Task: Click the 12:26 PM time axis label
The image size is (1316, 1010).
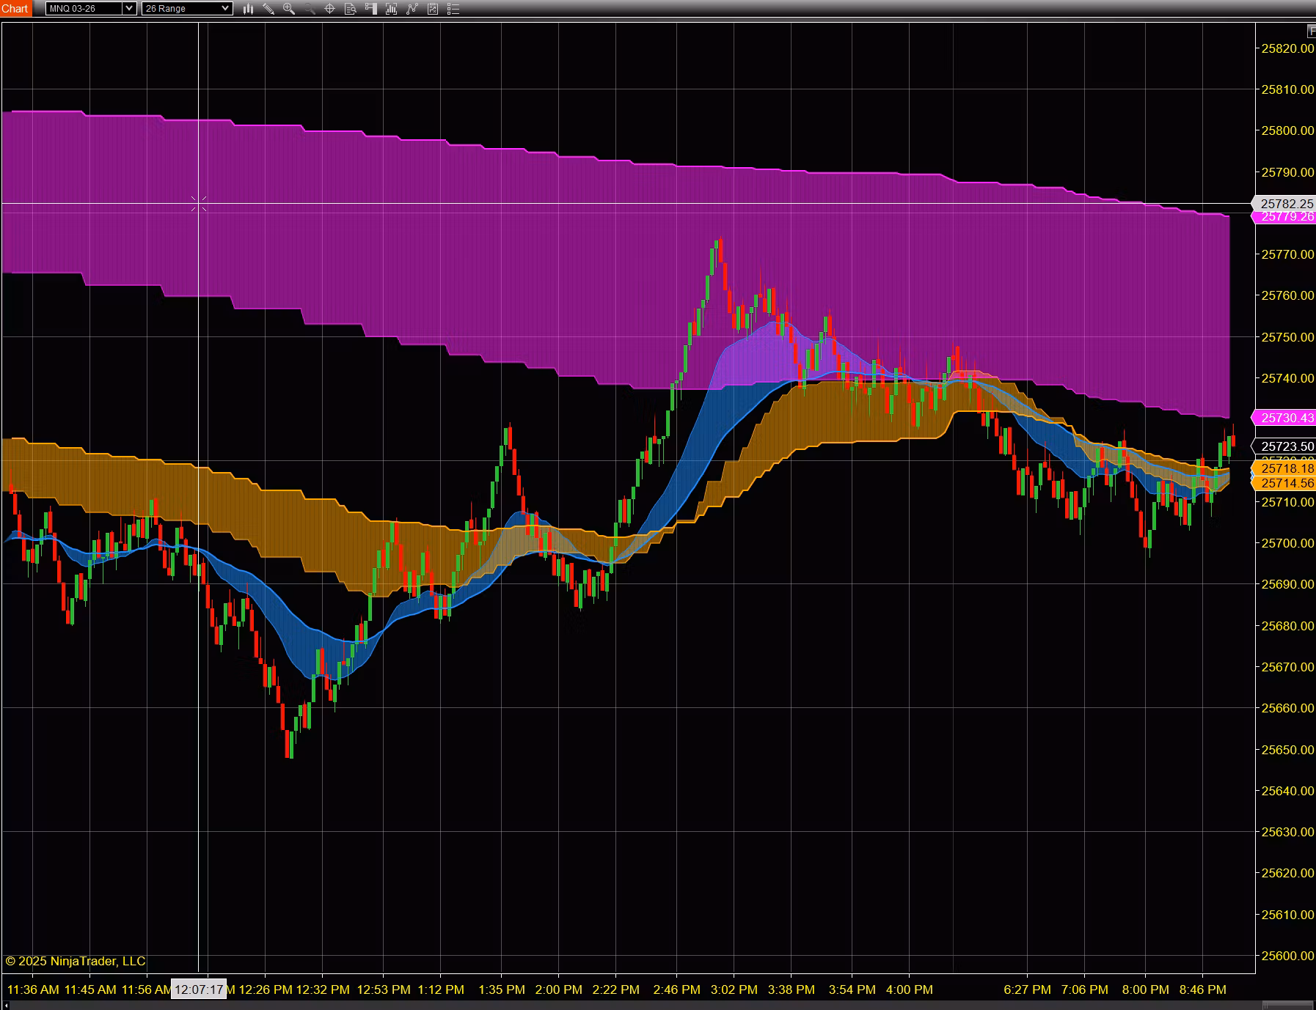Action: (266, 989)
